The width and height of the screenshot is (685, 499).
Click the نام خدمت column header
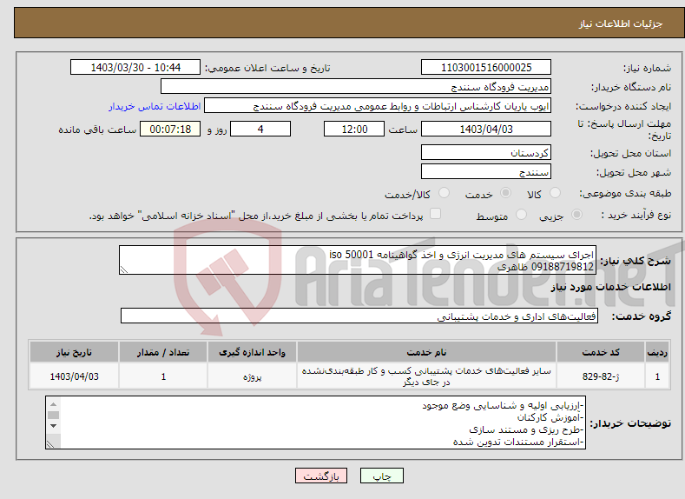click(x=426, y=352)
